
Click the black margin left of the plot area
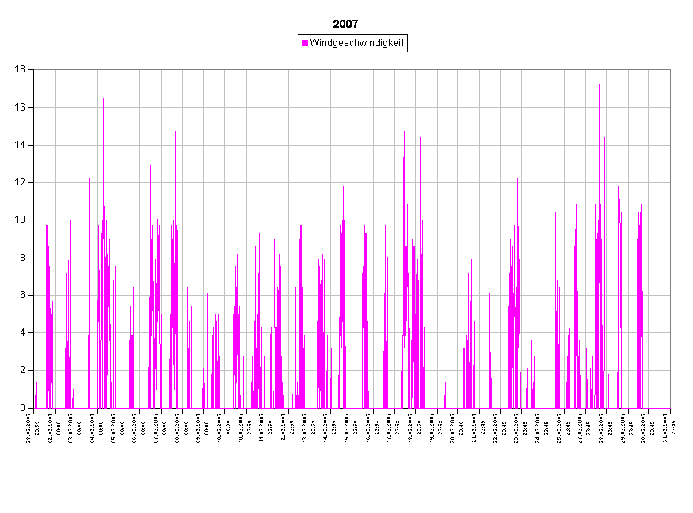[16, 239]
